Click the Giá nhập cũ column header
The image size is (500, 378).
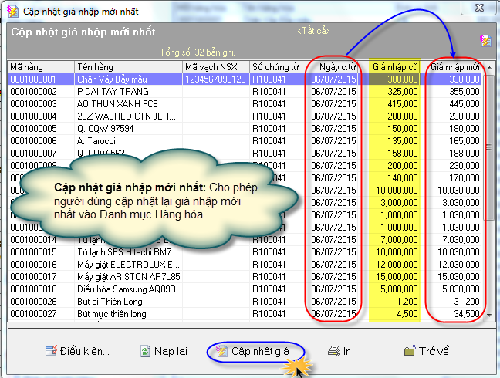(x=394, y=67)
